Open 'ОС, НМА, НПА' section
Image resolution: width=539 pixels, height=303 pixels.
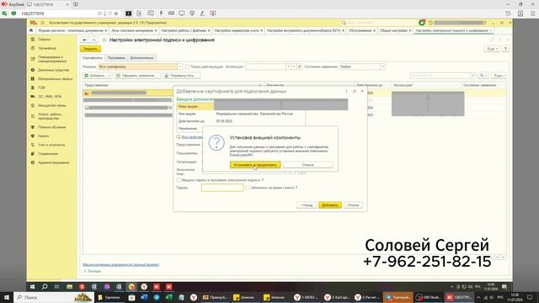point(50,97)
